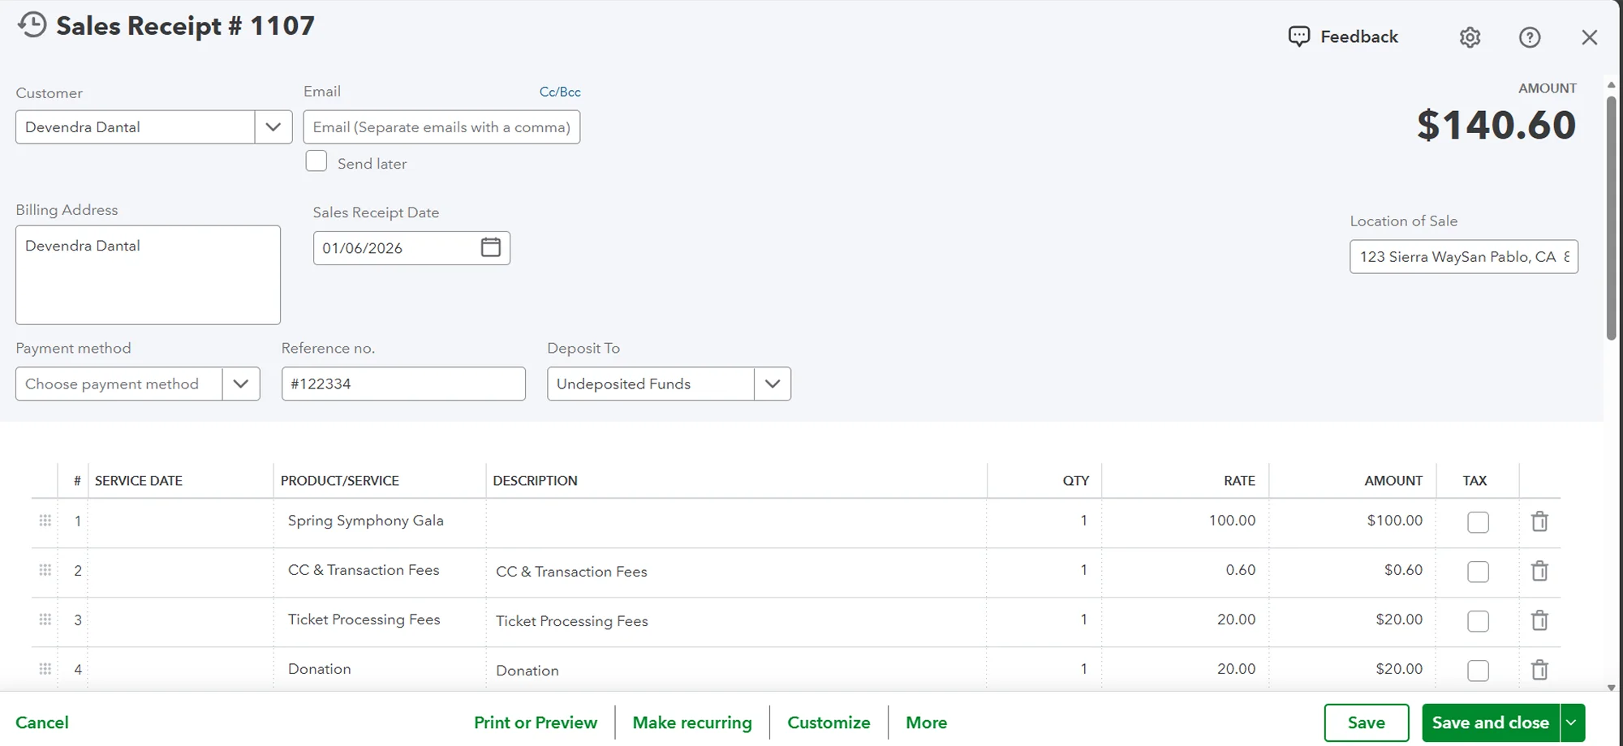Open Feedback via the speech bubble icon
Image resolution: width=1623 pixels, height=746 pixels.
[x=1299, y=36]
